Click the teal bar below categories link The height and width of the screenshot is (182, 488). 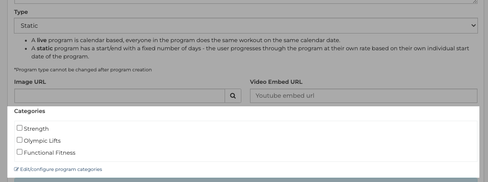(x=246, y=180)
